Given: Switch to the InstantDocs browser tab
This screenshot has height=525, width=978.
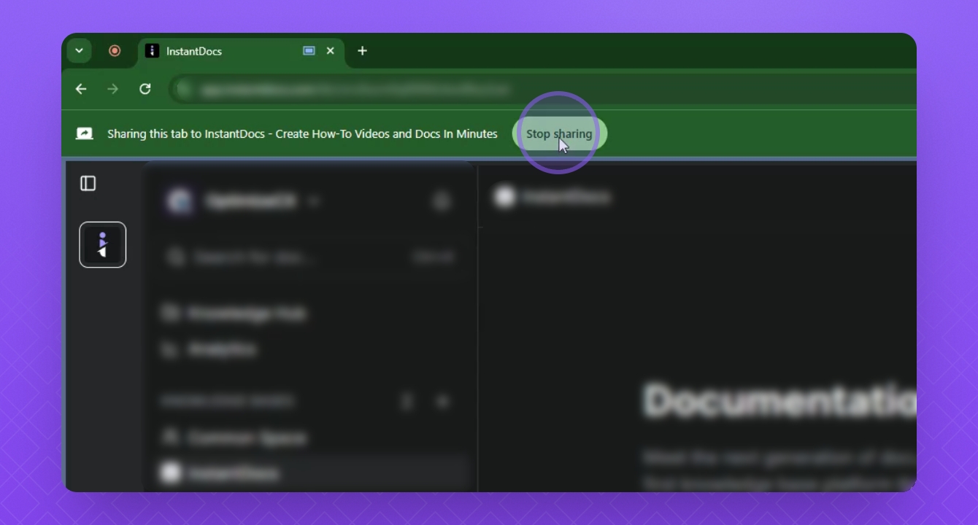Looking at the screenshot, I should click(x=241, y=51).
